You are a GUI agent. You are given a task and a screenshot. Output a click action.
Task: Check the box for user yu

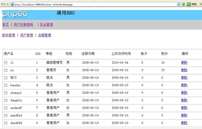(x=6, y=70)
